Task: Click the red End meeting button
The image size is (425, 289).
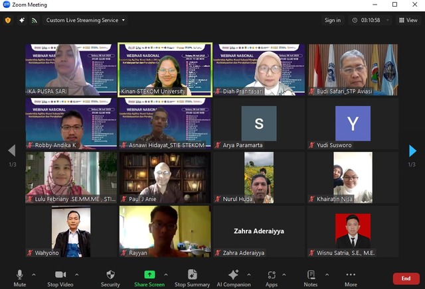Action: tap(406, 278)
